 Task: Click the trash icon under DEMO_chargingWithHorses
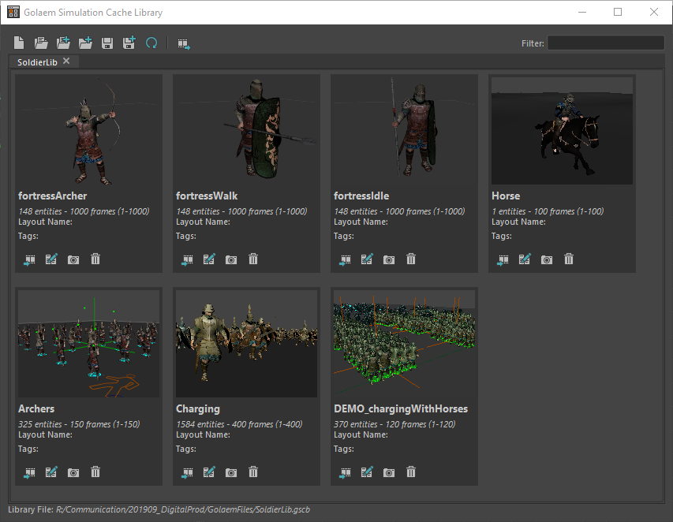pyautogui.click(x=411, y=472)
